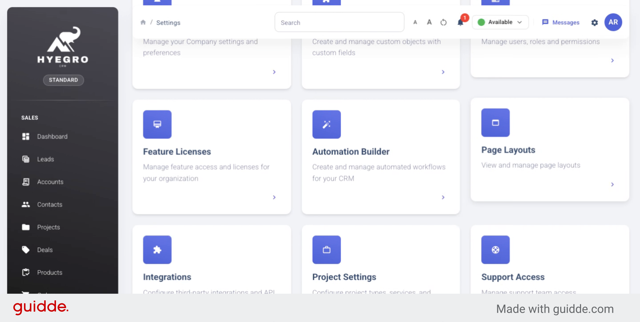Click the Page Layouts card icon
This screenshot has width=640, height=322.
(x=495, y=123)
